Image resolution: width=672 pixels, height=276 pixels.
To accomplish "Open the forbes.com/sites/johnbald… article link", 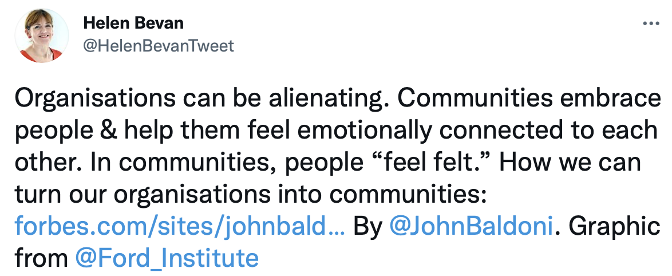I will [180, 227].
